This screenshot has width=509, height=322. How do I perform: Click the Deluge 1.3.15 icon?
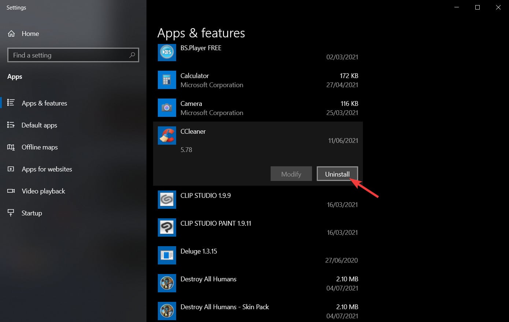pyautogui.click(x=167, y=255)
